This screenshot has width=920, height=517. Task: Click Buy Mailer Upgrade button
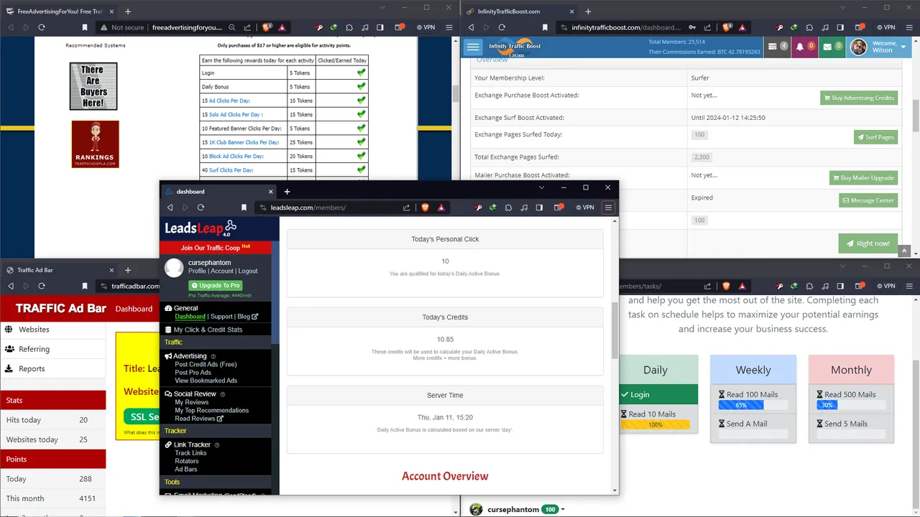863,178
